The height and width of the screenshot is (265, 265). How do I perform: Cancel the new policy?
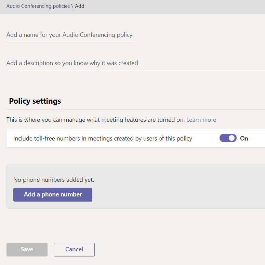tap(74, 250)
